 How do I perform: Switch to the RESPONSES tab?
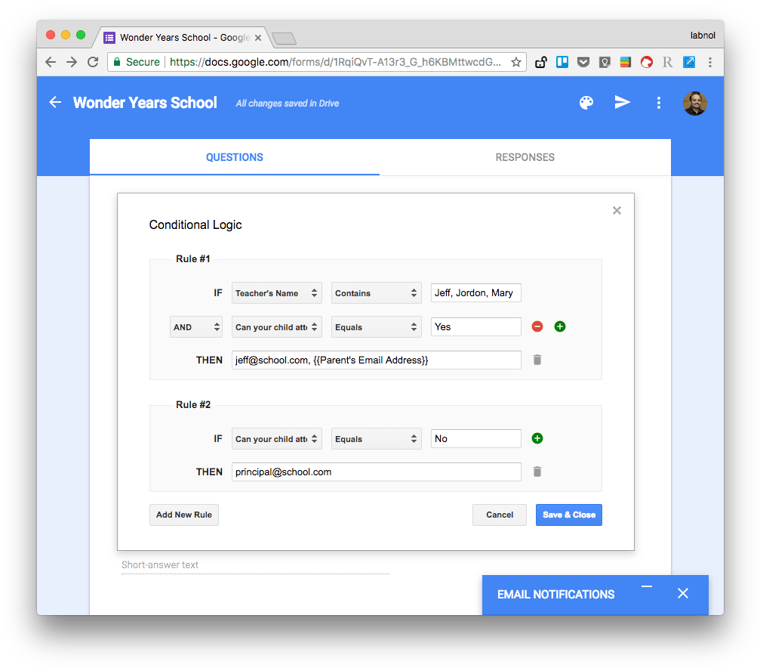pos(525,157)
